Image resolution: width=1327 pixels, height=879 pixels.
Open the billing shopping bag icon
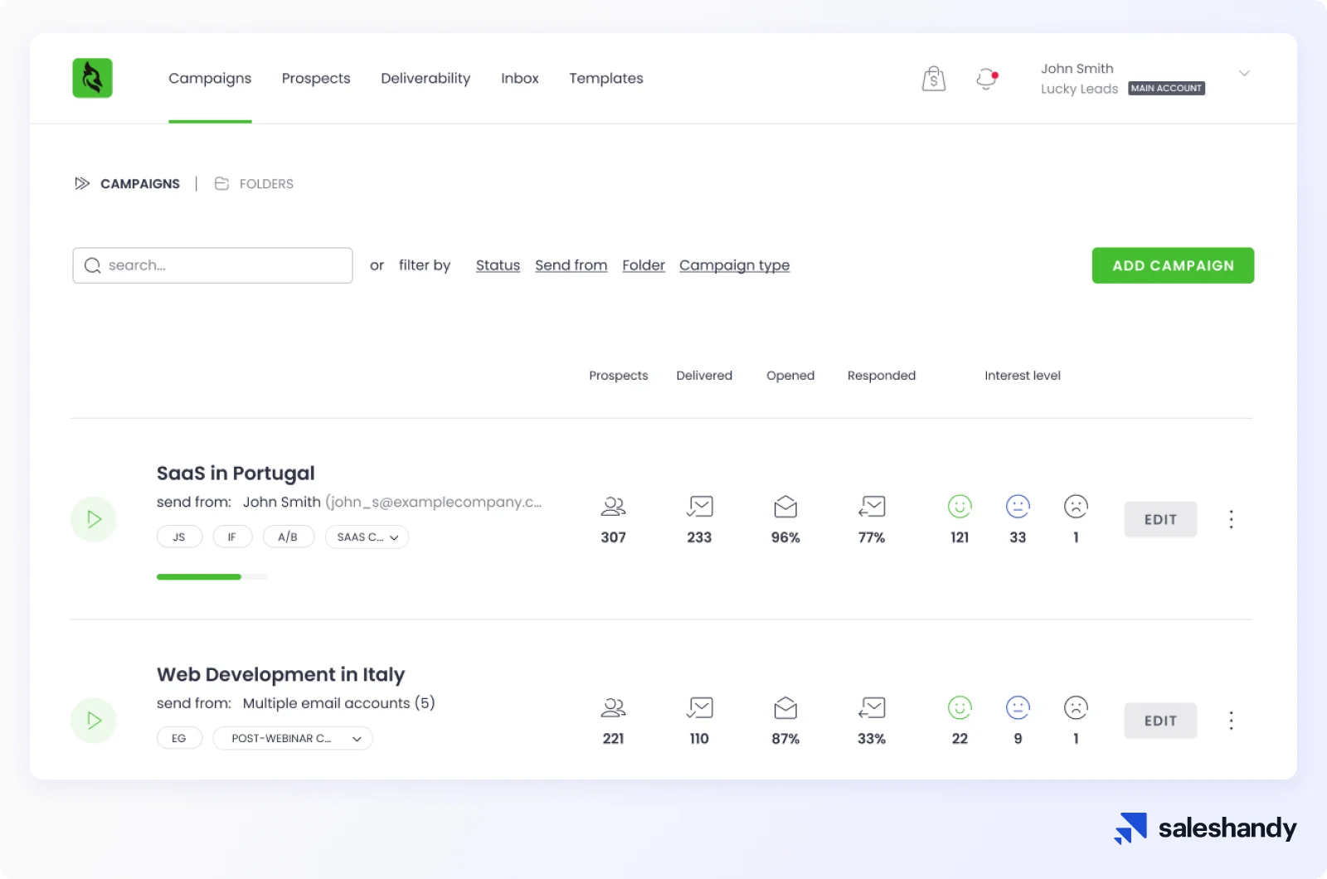933,78
